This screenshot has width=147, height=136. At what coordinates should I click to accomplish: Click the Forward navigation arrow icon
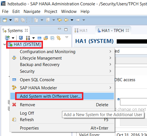(x=78, y=20)
